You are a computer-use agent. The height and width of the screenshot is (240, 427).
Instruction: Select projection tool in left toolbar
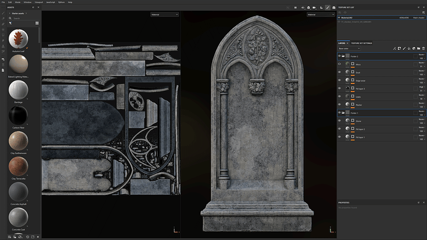click(3, 24)
